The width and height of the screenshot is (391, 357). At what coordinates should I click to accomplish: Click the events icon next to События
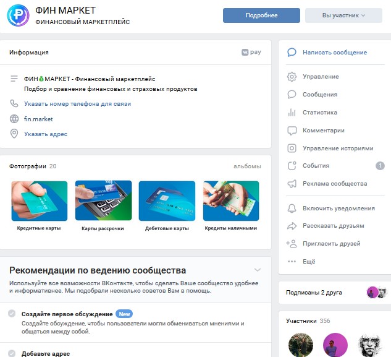[292, 166]
